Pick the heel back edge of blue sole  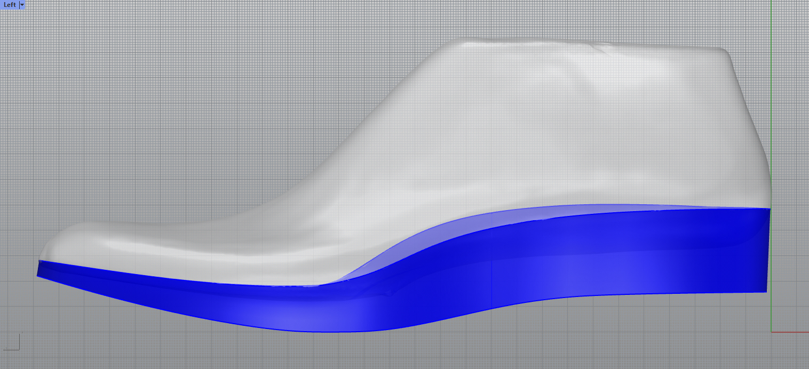click(x=768, y=251)
